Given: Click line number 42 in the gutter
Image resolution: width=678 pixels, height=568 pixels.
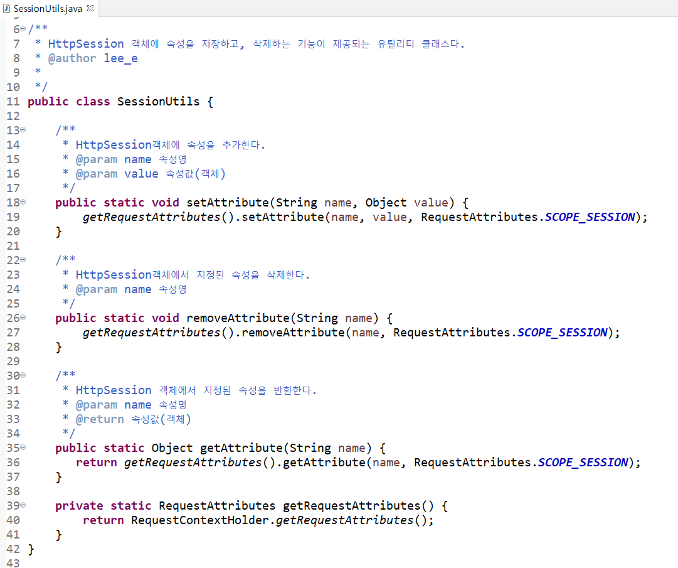Looking at the screenshot, I should pos(13,549).
